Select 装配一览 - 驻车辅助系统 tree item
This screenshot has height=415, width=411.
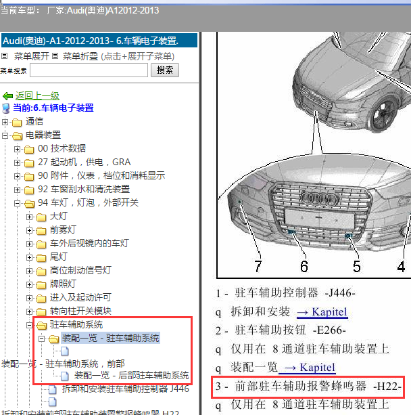coord(110,338)
